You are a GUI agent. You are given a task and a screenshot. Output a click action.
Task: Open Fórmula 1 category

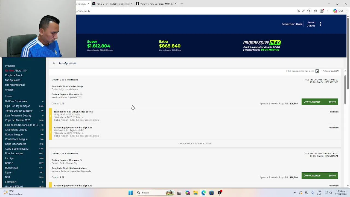[24, 182]
